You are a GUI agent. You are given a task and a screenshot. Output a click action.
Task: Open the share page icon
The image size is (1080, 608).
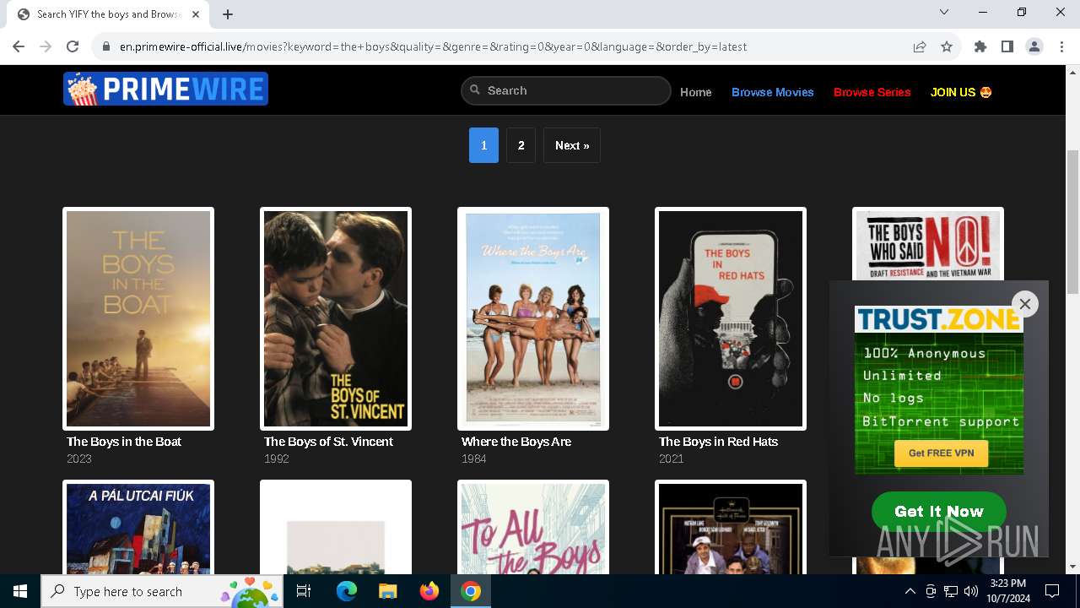tap(920, 46)
